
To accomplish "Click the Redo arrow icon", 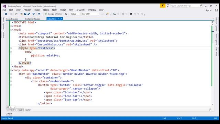I will pyautogui.click(x=39, y=14).
